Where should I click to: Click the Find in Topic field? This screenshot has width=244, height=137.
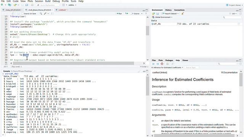pyautogui.click(x=192, y=68)
